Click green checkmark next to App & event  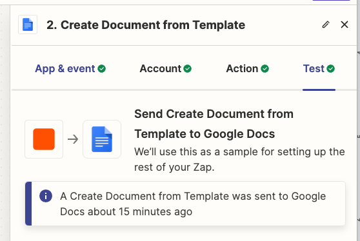tap(101, 68)
